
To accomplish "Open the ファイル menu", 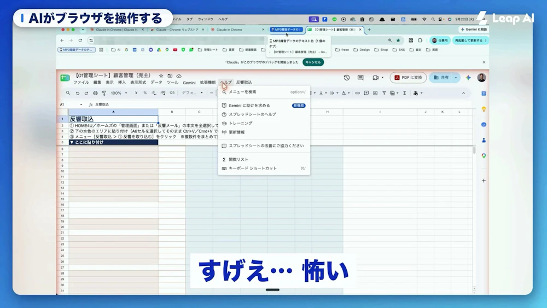I will pos(81,83).
